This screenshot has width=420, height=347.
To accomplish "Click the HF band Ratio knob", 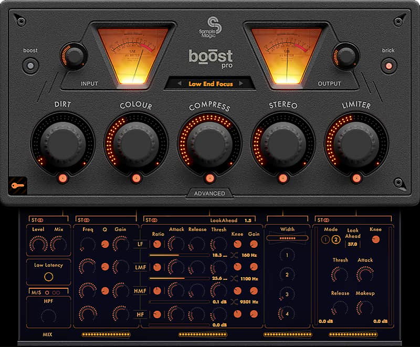I will tap(157, 314).
